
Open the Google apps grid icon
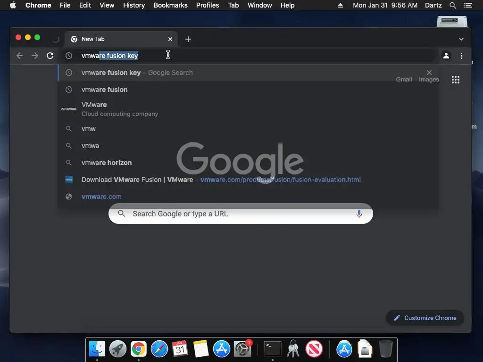click(456, 80)
